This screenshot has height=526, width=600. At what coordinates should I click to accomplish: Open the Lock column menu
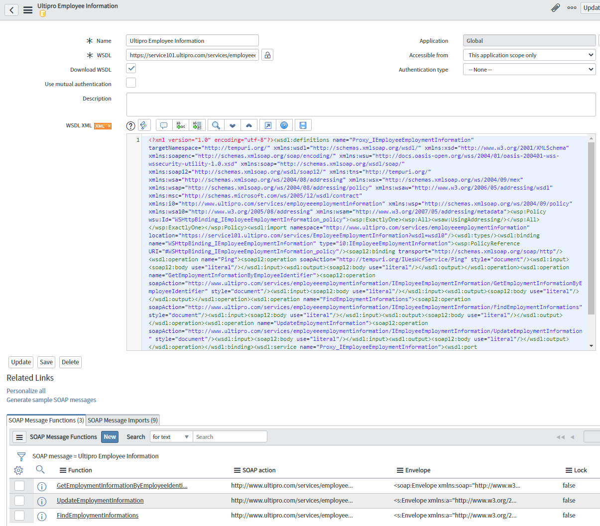coord(569,470)
